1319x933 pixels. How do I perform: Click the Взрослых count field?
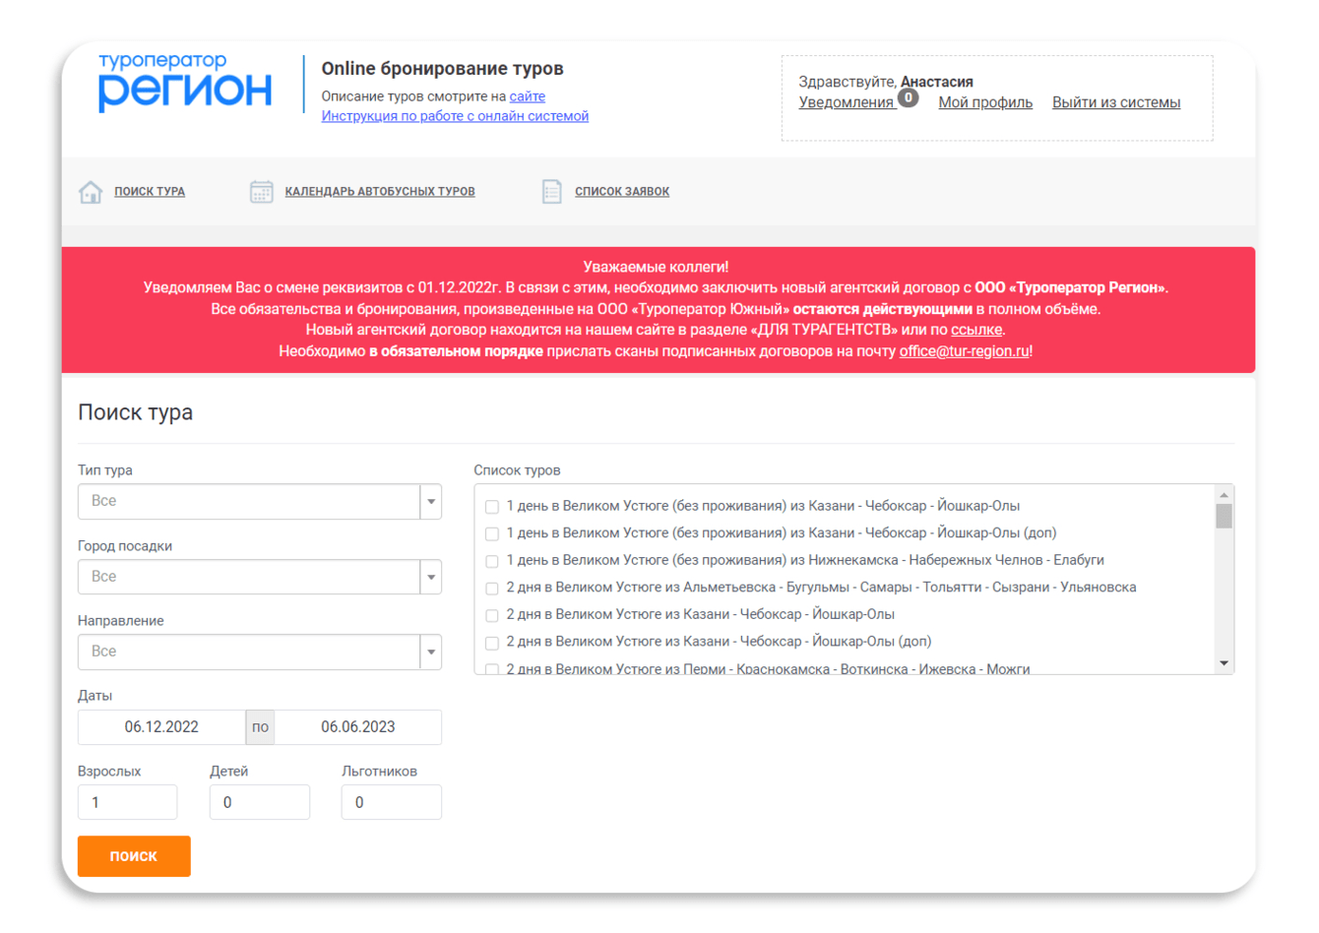click(x=128, y=802)
